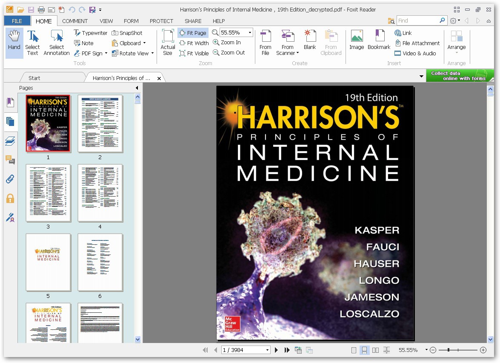Select page 4 thumbnail
Screen dimensions: 500x363
(x=100, y=193)
